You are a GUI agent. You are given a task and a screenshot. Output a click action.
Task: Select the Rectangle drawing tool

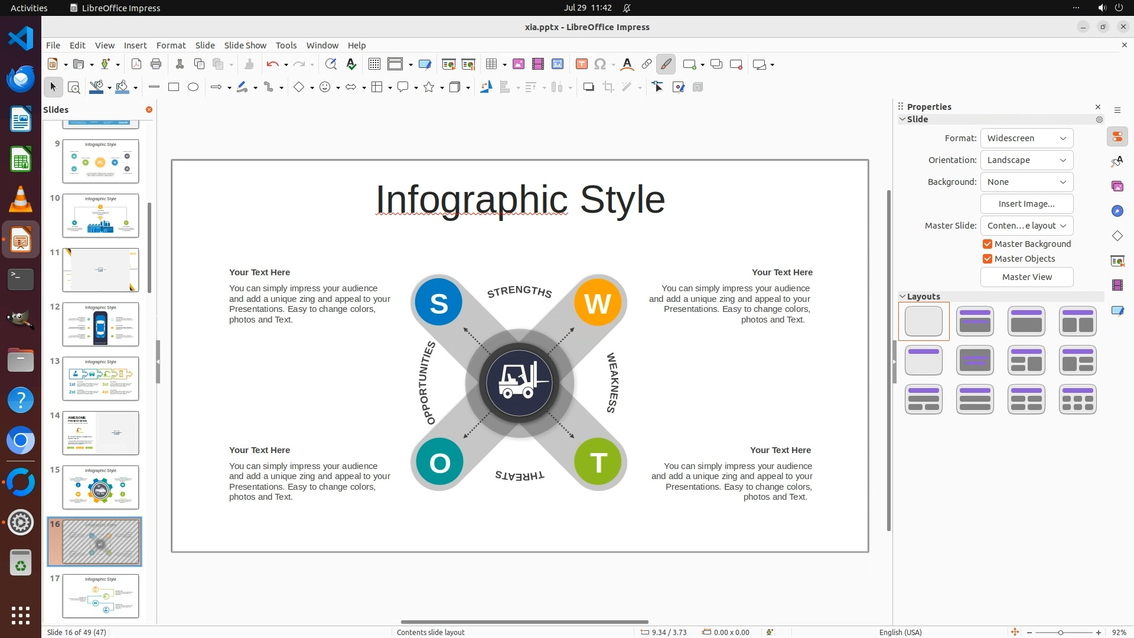tap(174, 87)
